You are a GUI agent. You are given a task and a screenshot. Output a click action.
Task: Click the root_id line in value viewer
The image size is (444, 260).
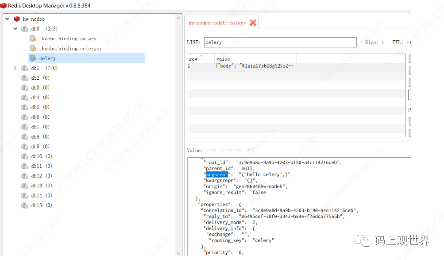[x=273, y=163]
